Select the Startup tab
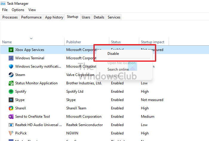This screenshot has height=141, width=209. [x=73, y=17]
